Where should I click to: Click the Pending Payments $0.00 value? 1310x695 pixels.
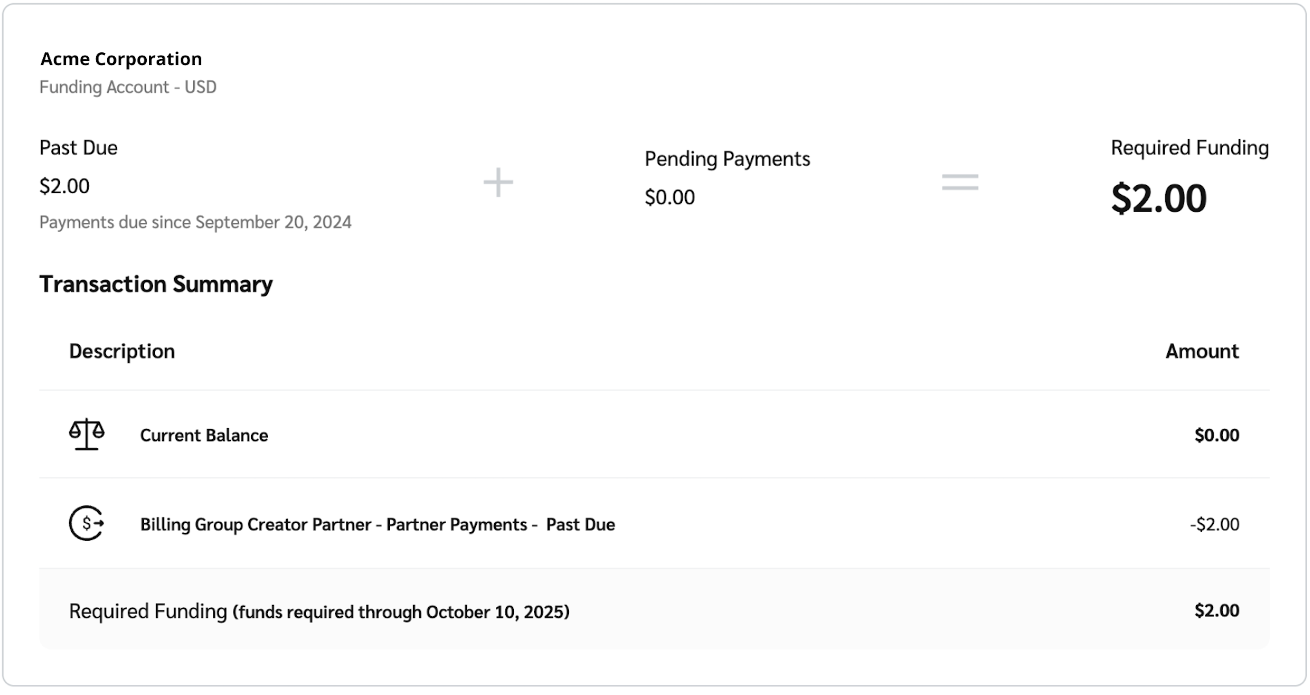[x=669, y=197]
